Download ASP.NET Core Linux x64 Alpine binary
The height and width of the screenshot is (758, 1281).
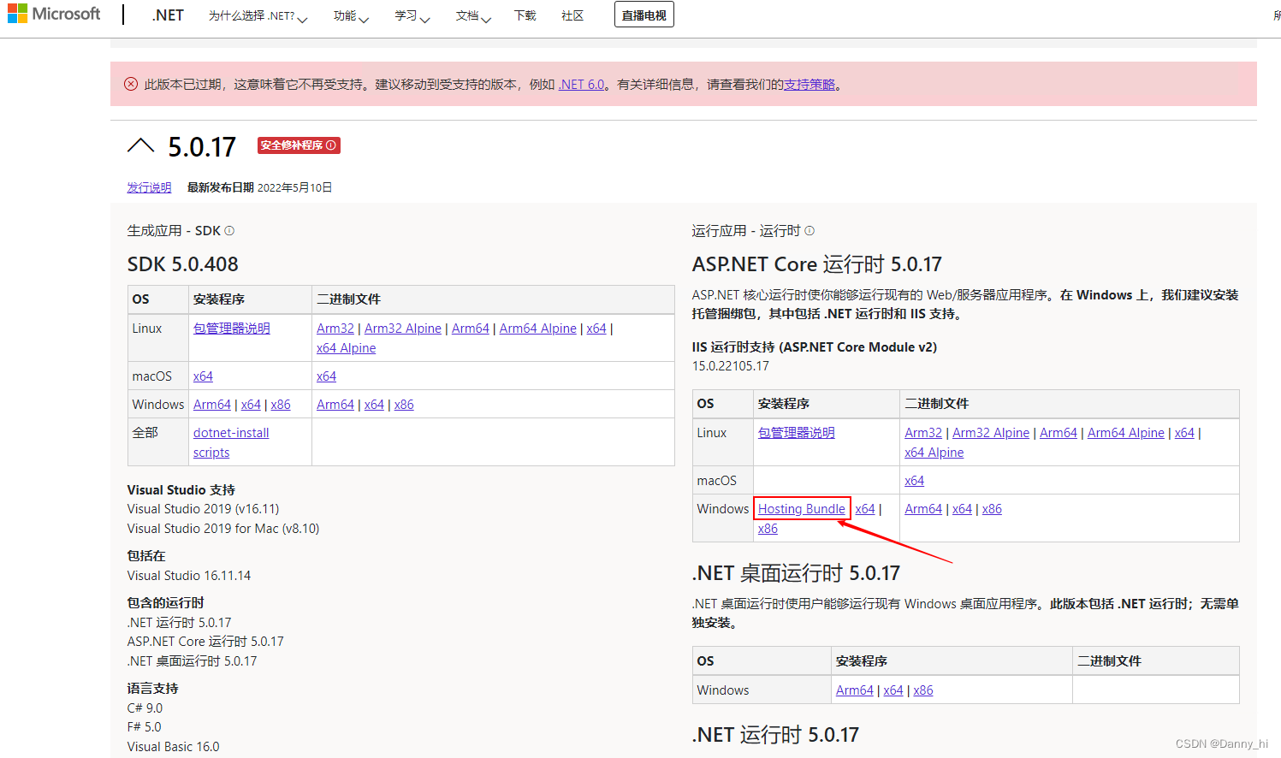pos(934,453)
